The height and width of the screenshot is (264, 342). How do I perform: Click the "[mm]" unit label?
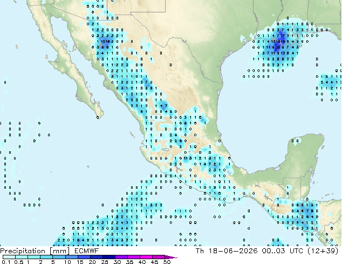(x=59, y=251)
